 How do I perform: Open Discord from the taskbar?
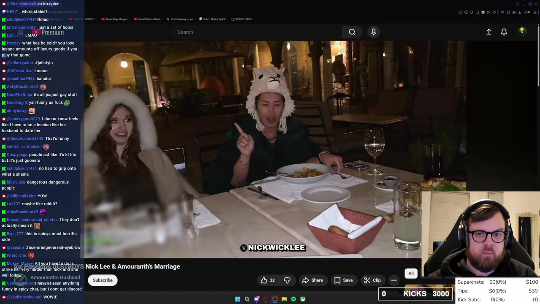tap(256, 299)
